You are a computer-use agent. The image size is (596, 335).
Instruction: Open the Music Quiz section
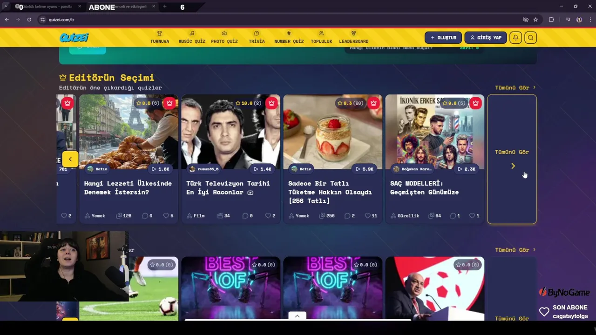click(x=192, y=37)
